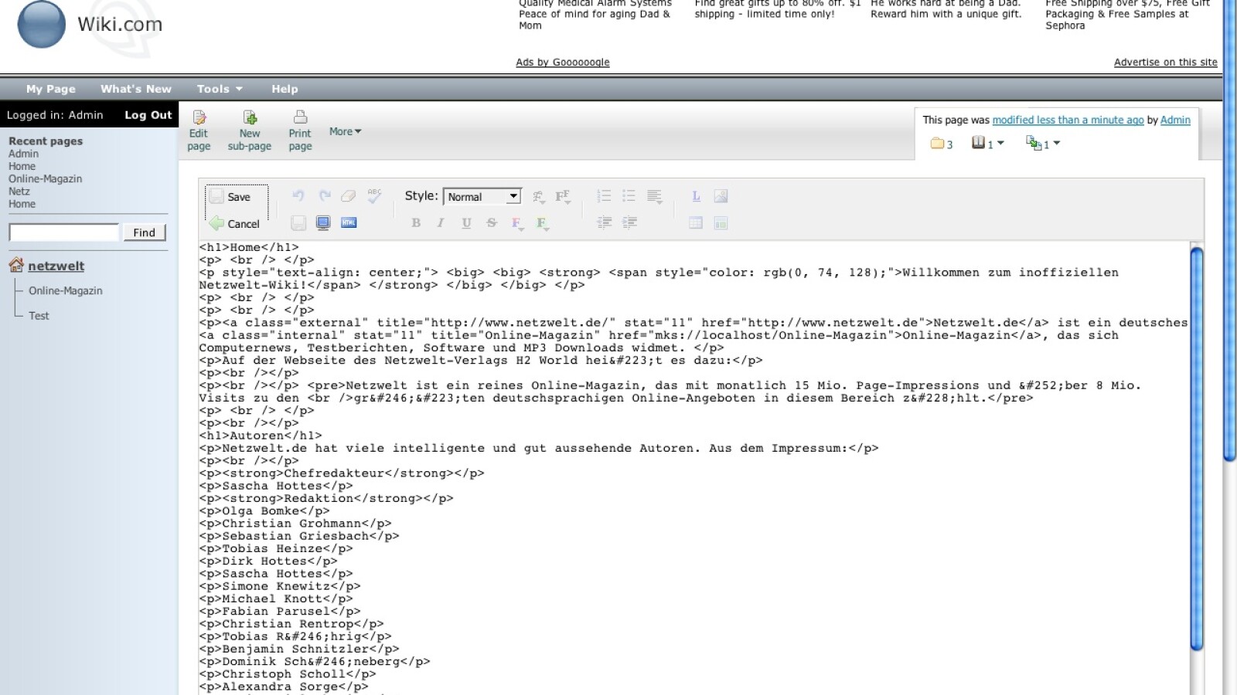Open the Tools dropdown menu

tap(219, 89)
